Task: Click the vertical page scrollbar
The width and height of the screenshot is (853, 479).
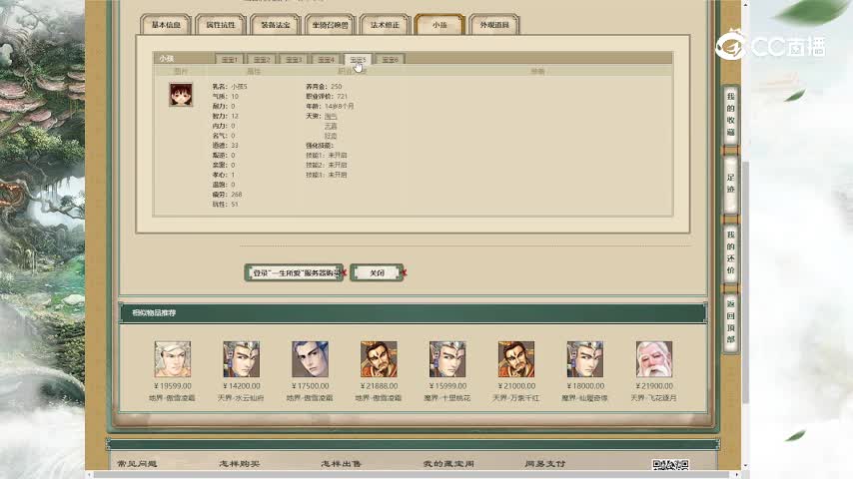Action: pyautogui.click(x=745, y=282)
